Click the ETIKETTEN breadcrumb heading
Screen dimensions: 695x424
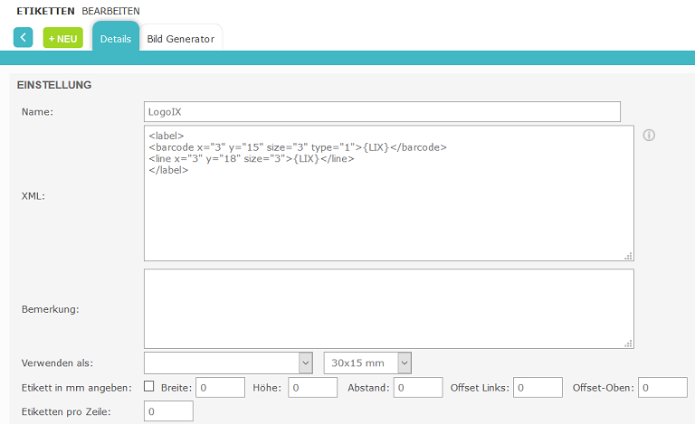point(45,11)
